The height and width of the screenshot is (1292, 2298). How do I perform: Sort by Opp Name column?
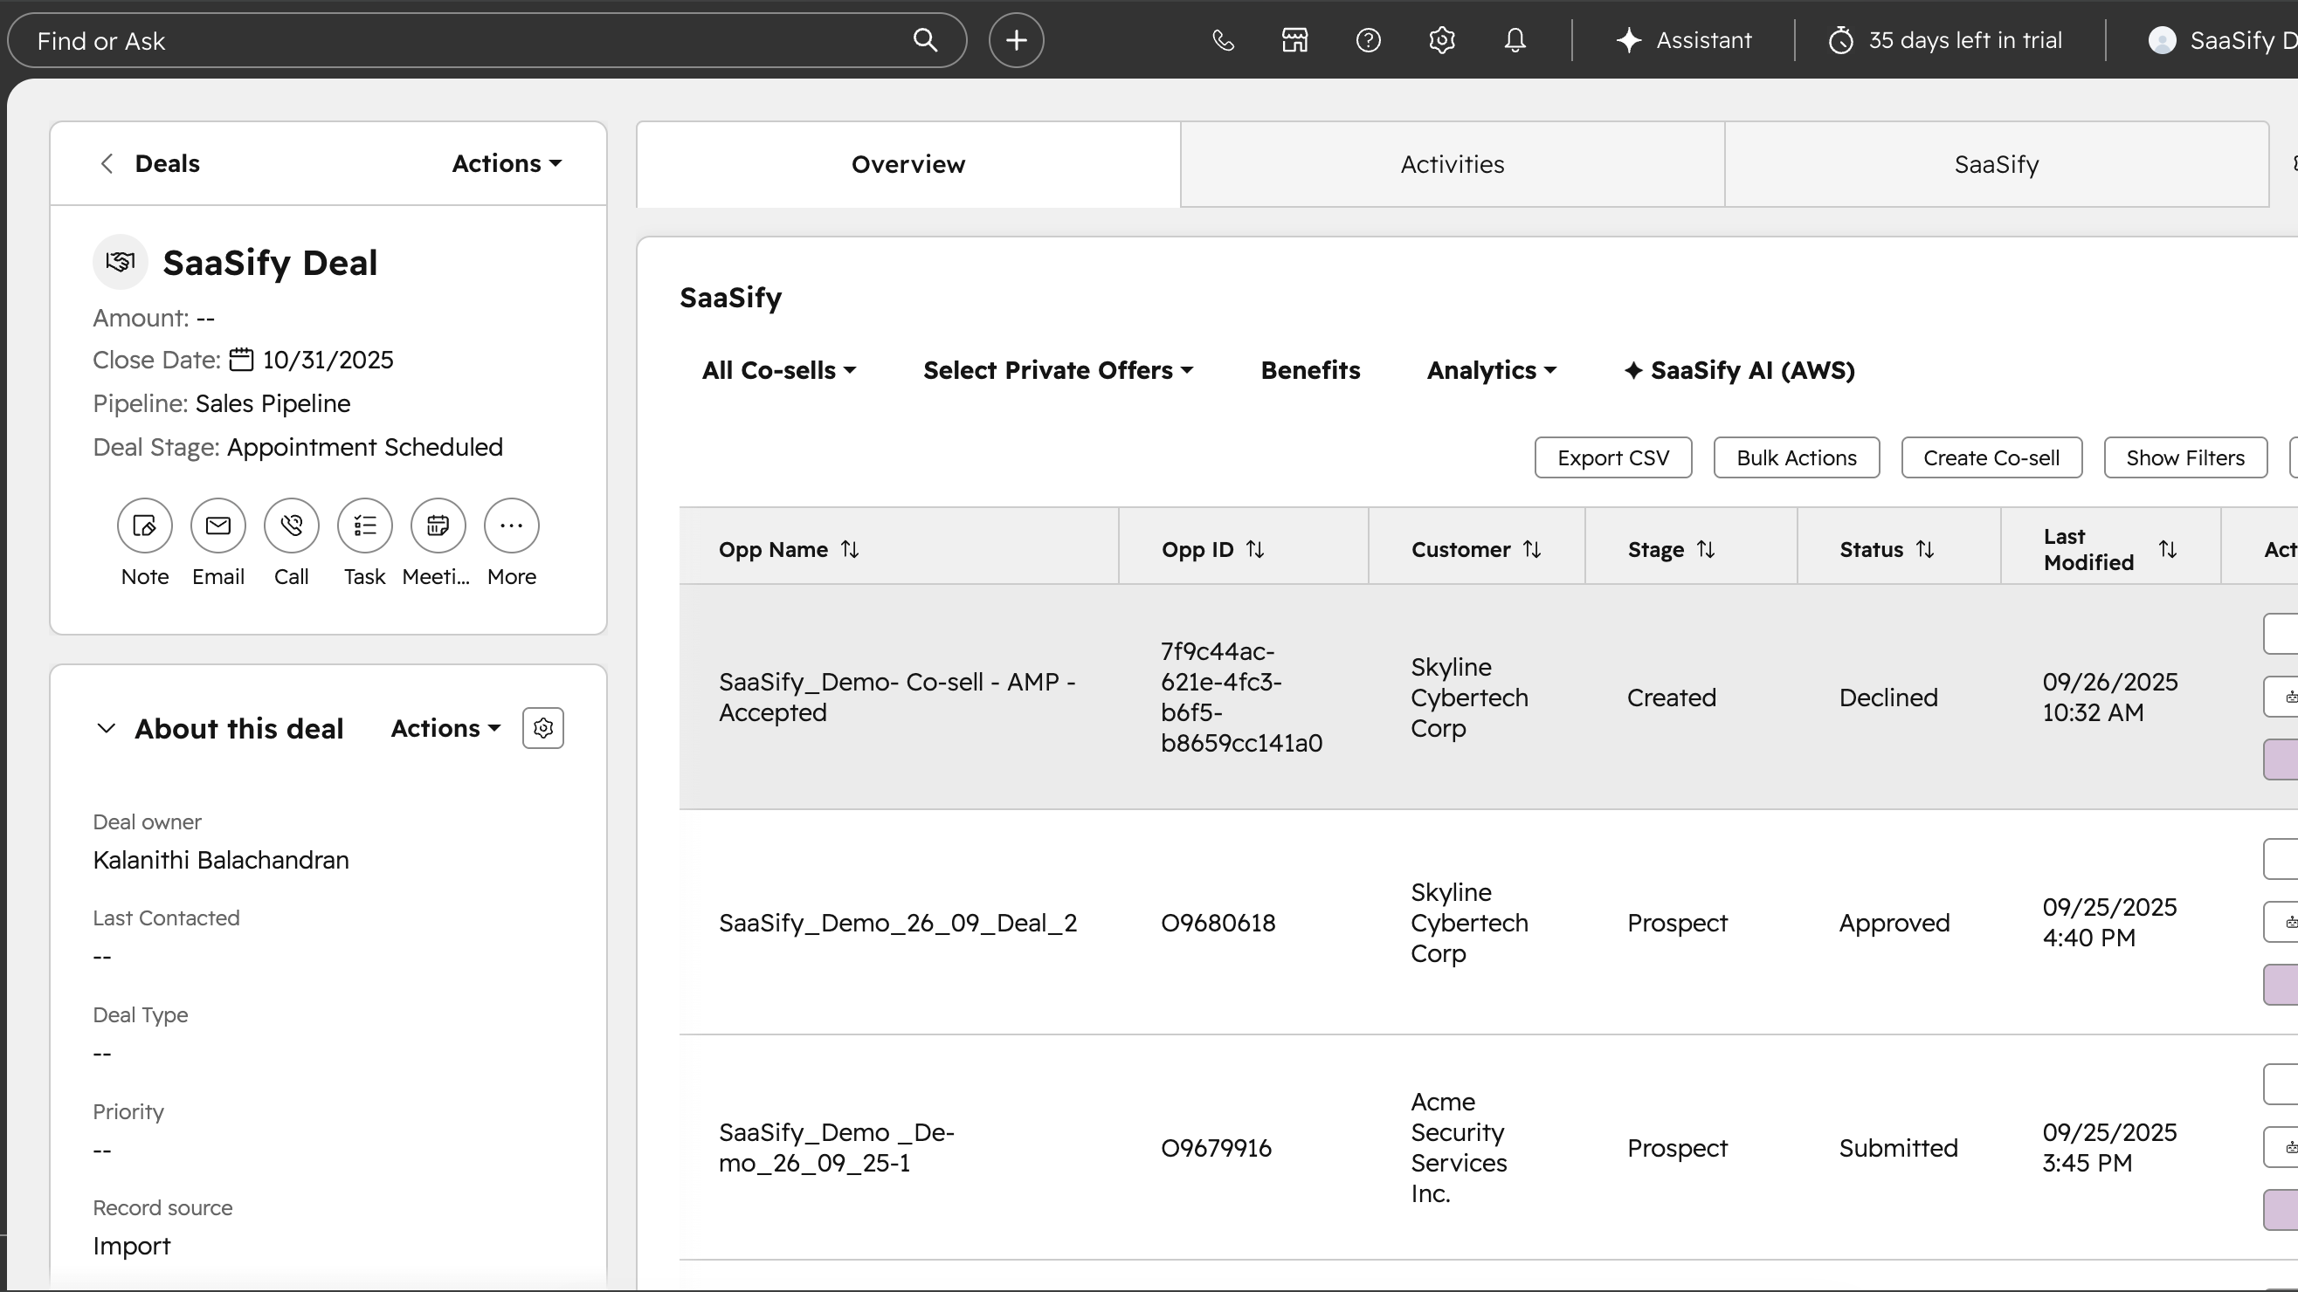click(849, 549)
